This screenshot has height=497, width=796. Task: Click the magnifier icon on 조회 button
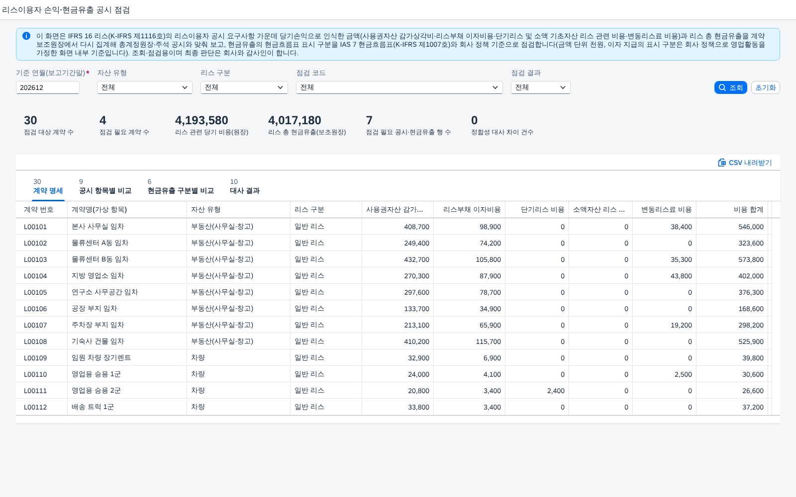tap(722, 87)
